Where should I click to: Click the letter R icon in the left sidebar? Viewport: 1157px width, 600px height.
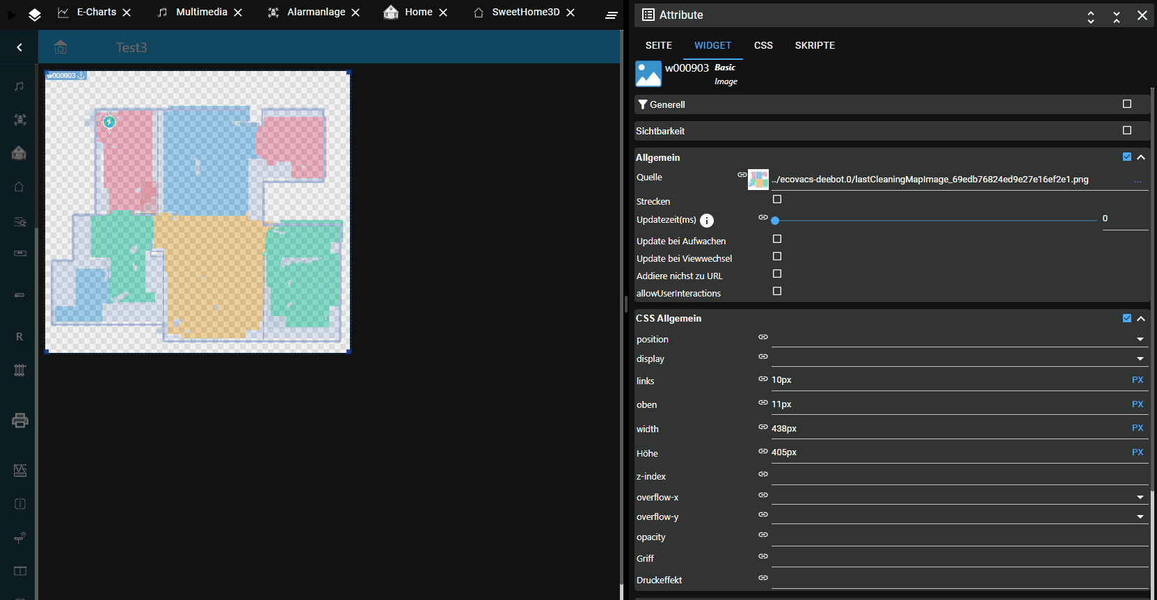click(x=19, y=337)
